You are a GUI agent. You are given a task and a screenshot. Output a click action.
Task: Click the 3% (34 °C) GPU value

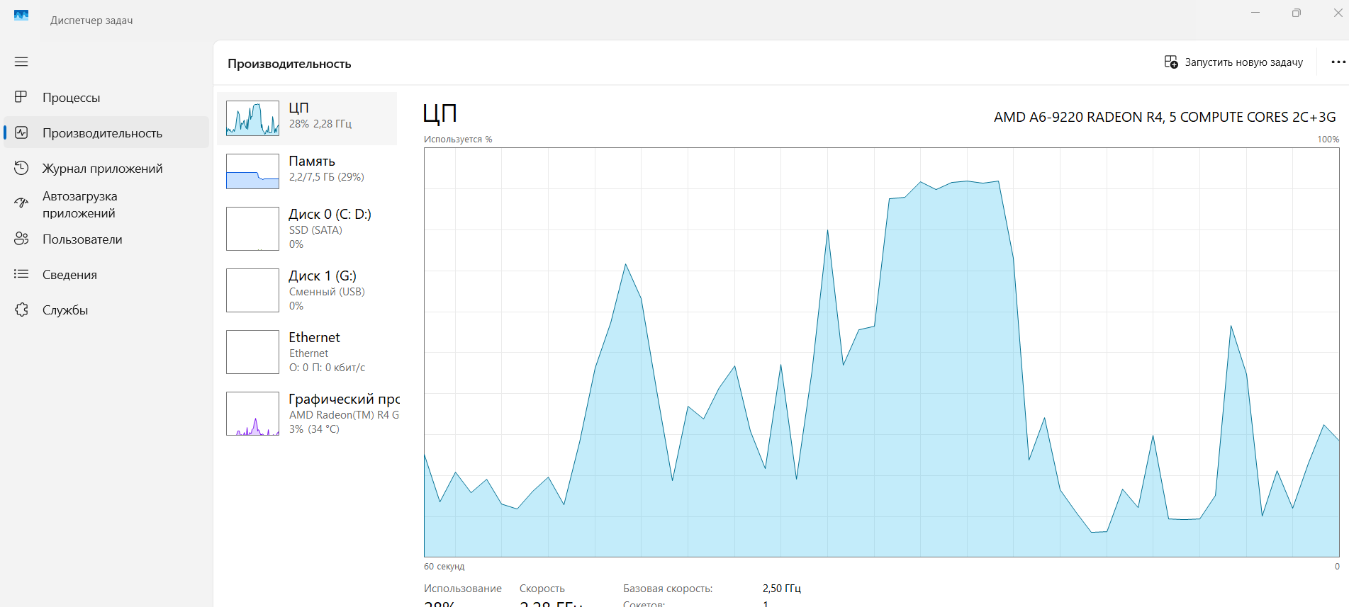point(314,429)
